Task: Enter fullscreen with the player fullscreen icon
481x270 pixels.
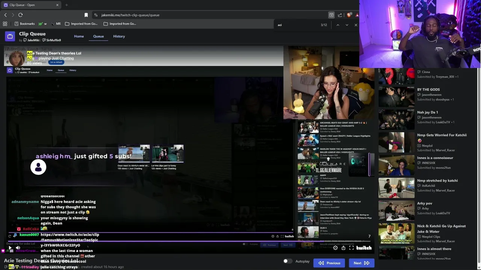Action: click(x=351, y=248)
